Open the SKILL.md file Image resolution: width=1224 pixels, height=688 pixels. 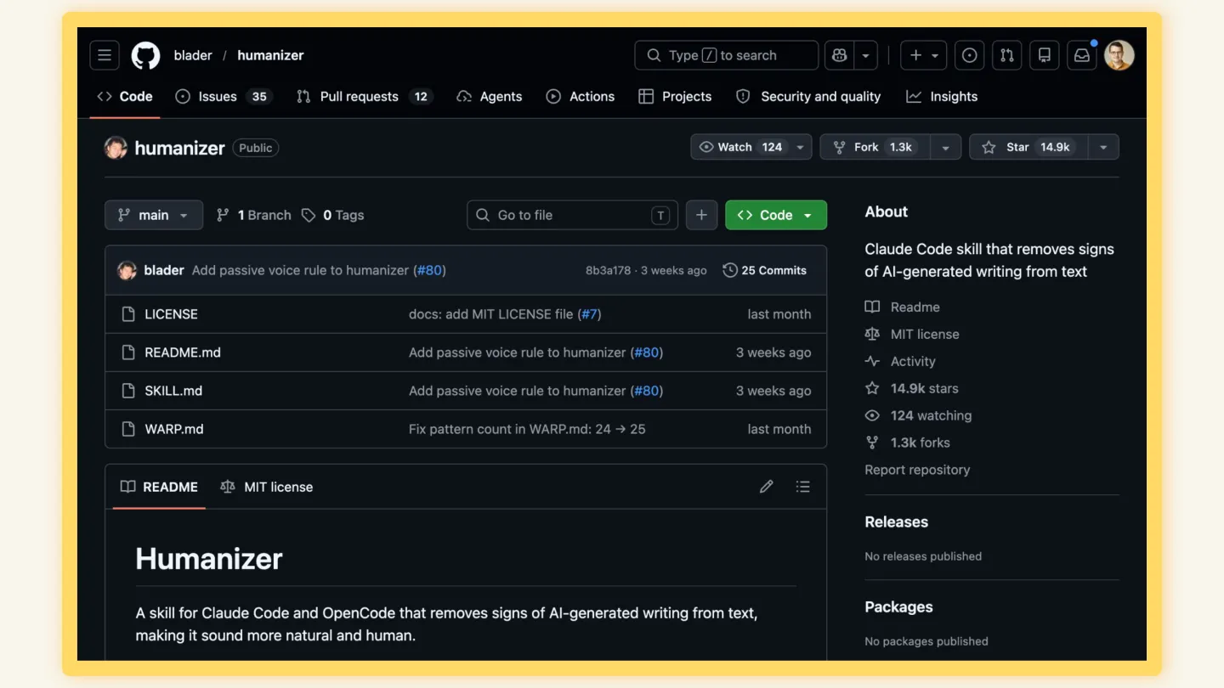point(173,391)
